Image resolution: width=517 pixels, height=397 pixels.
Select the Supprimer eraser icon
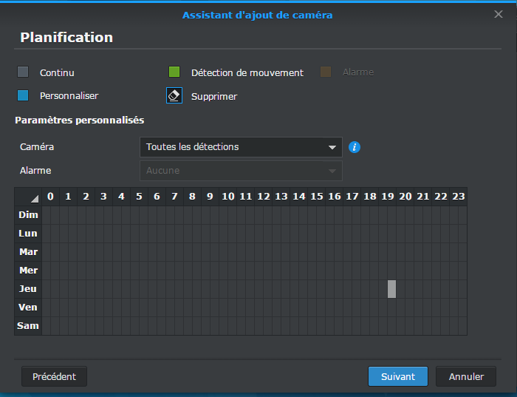tap(174, 96)
